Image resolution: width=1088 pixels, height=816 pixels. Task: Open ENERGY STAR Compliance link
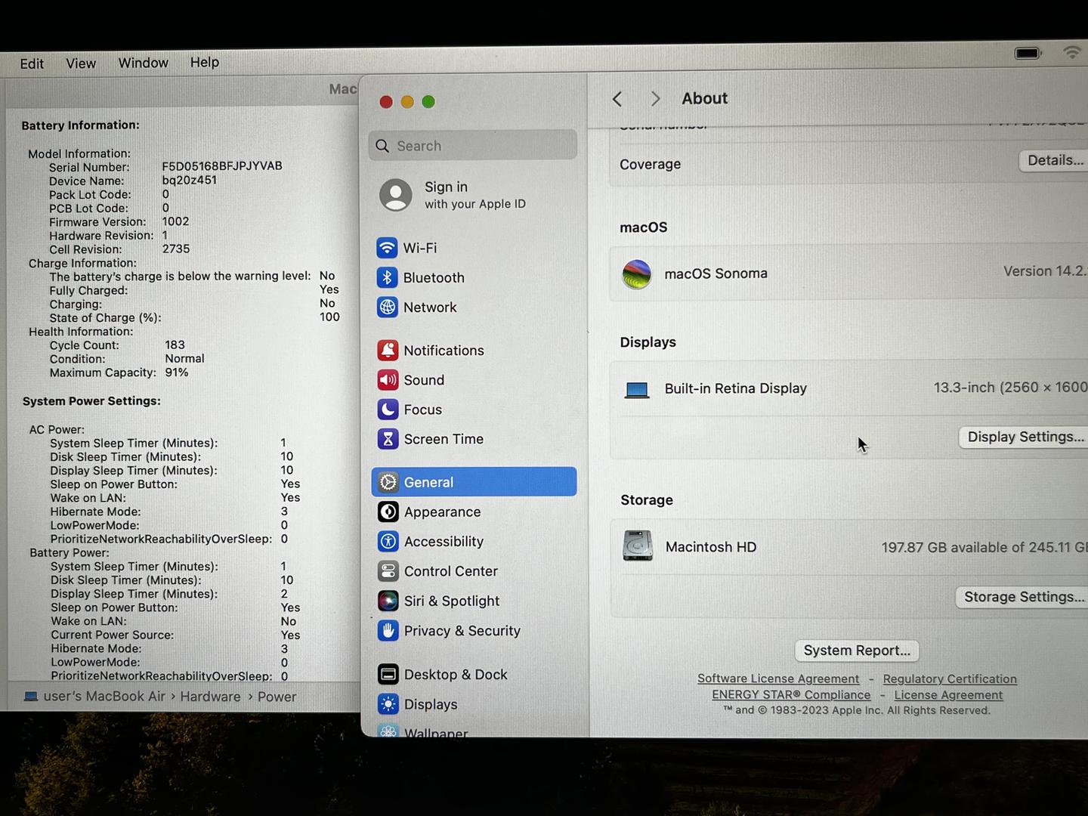click(791, 695)
